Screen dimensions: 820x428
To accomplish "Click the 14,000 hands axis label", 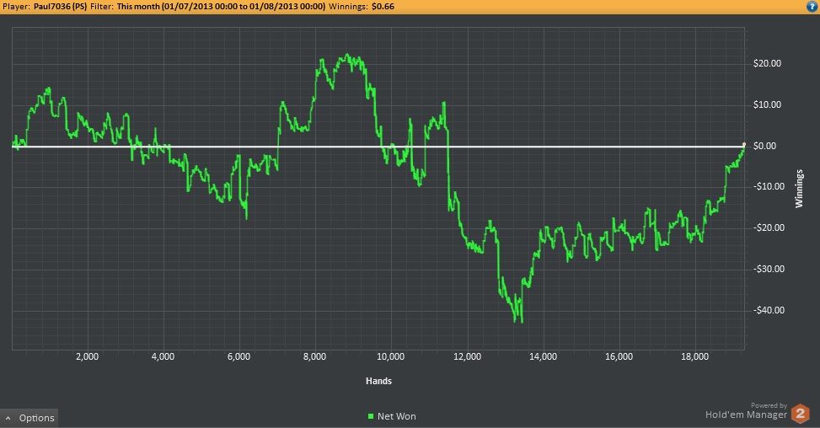I will (x=543, y=356).
